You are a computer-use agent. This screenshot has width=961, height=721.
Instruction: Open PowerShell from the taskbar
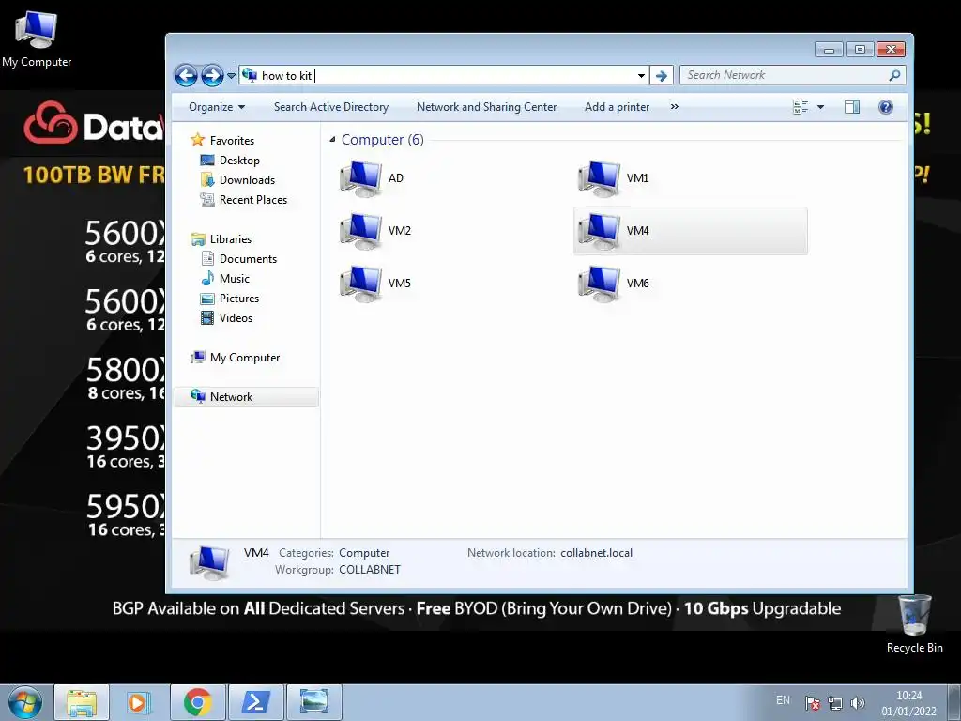[x=255, y=702]
